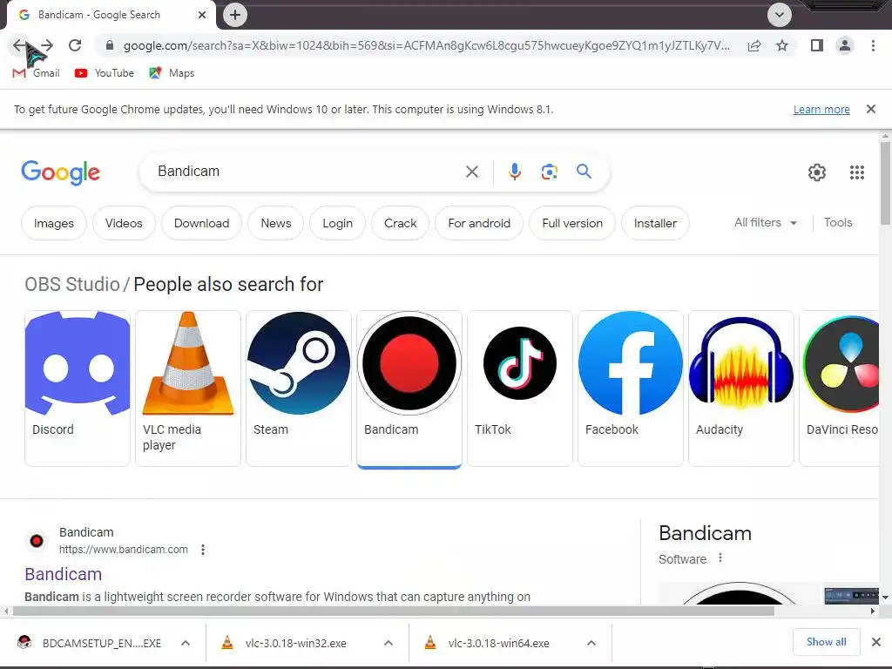The image size is (892, 669).
Task: Close the downloads bar
Action: [876, 642]
